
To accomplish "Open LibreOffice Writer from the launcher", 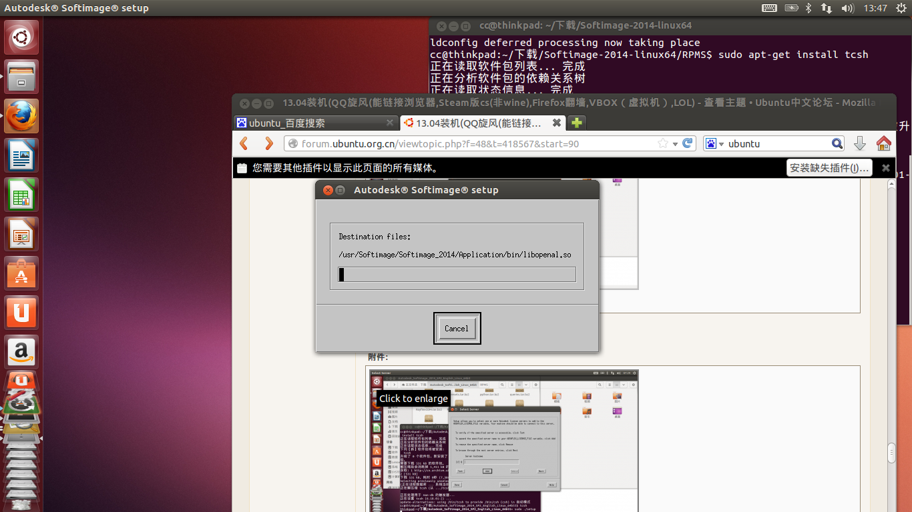I will (x=22, y=155).
